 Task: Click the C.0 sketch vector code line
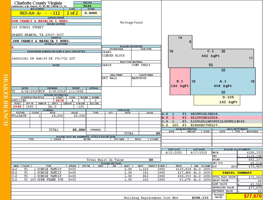(212, 121)
